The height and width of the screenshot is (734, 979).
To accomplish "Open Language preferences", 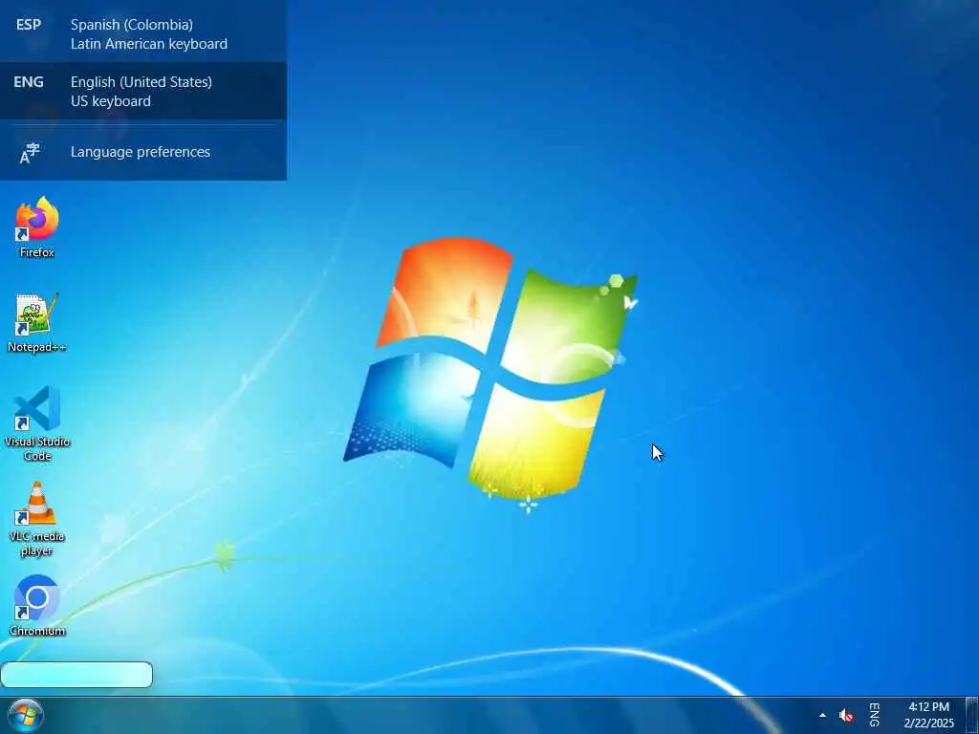I will [x=143, y=152].
